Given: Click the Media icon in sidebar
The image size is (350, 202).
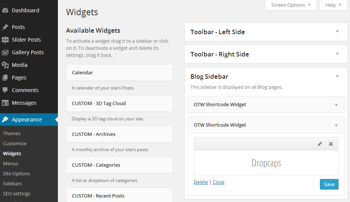Looking at the screenshot, I should coord(5,65).
